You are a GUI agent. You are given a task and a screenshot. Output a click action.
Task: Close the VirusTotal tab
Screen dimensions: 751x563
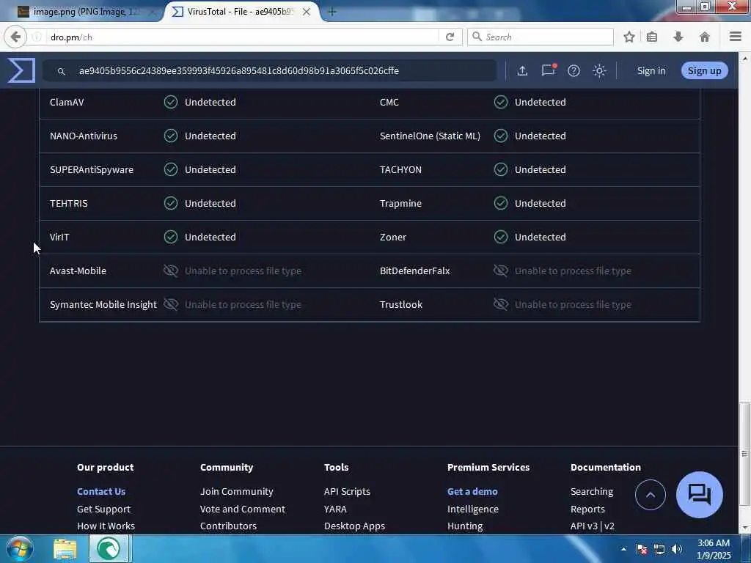[307, 12]
